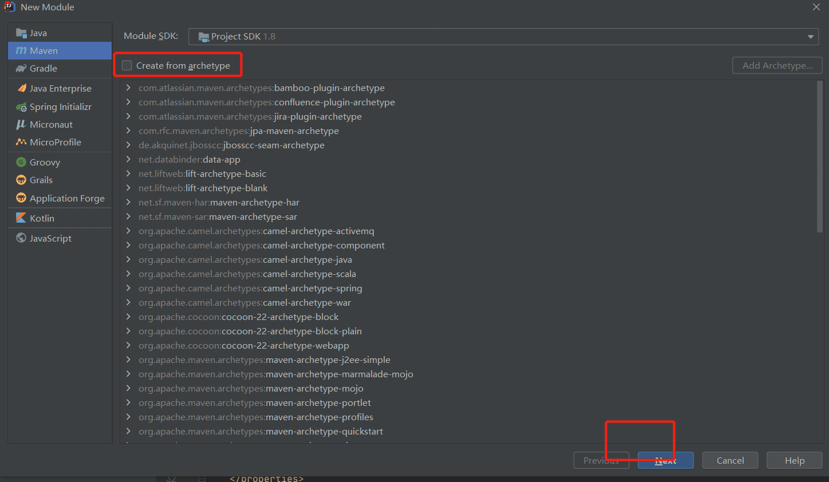This screenshot has height=482, width=829.
Task: Select cocoon-22-archetype-block row
Action: (469, 317)
